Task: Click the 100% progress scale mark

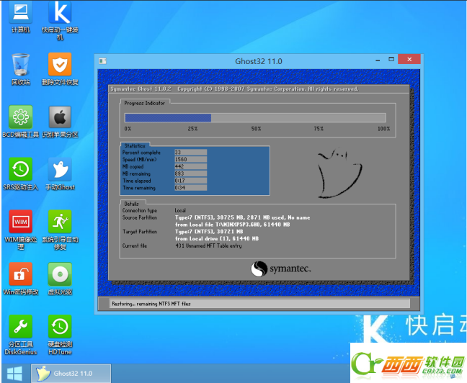Action: (x=384, y=129)
